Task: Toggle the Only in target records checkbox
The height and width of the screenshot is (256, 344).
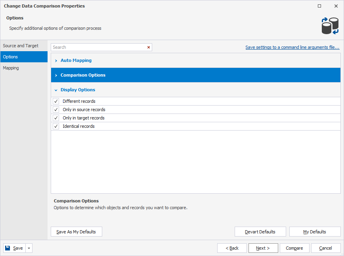Action: tap(55, 118)
